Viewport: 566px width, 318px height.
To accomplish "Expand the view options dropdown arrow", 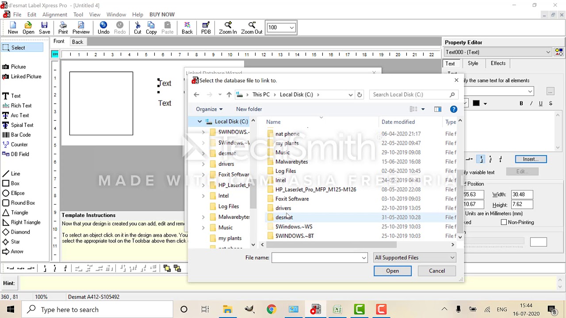I will pos(423,109).
